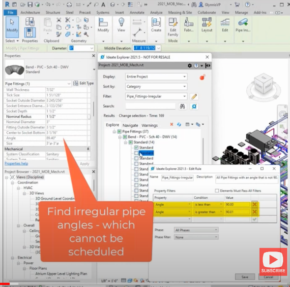The height and width of the screenshot is (287, 290).
Task: Click the Properties palette icon in ribbon
Action: click(x=30, y=32)
